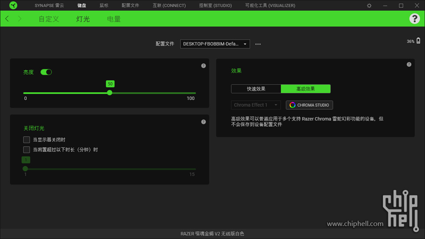Launch CHROMA STUDIO

309,105
